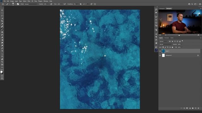Toggle lock transparent pixels
Viewport: 202px width, 113px height.
163,47
